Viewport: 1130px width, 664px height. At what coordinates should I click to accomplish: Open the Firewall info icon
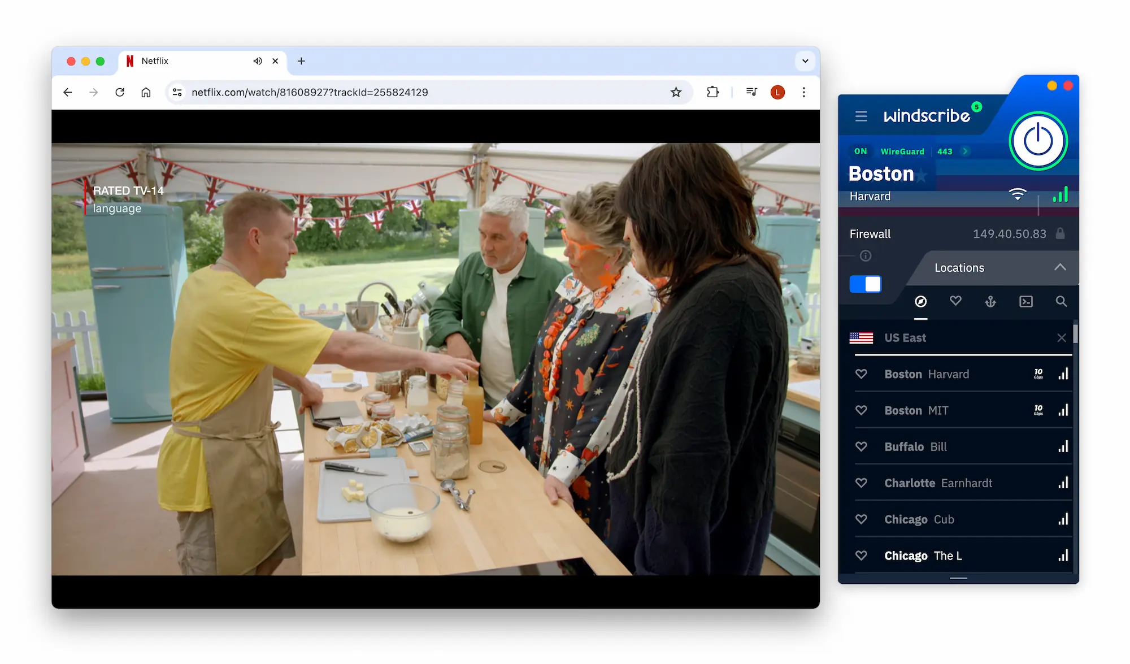pos(866,256)
